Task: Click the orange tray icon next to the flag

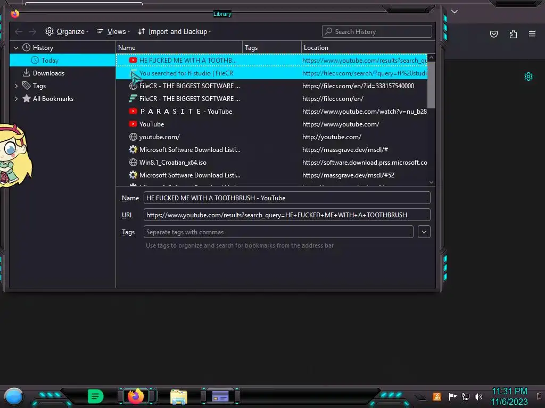Action: point(437,396)
